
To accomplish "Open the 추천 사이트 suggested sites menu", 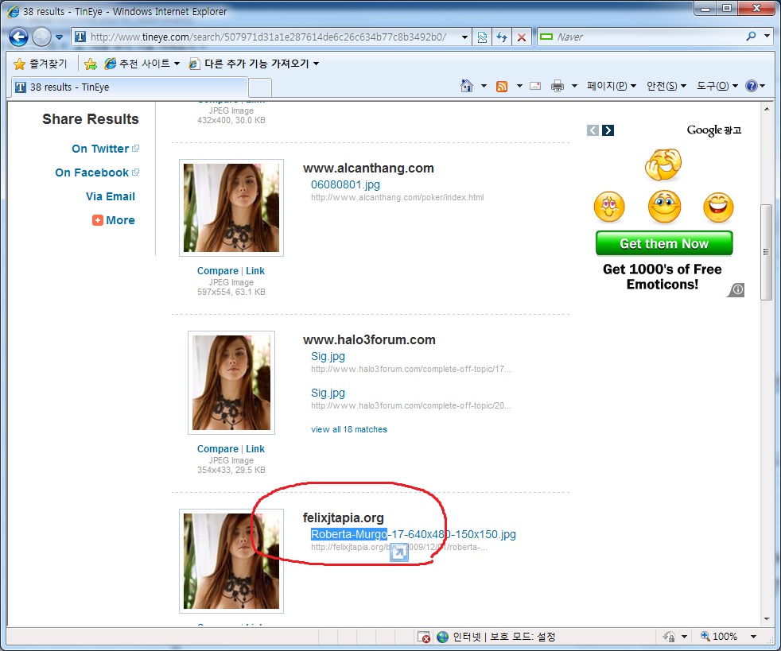I will coord(142,64).
